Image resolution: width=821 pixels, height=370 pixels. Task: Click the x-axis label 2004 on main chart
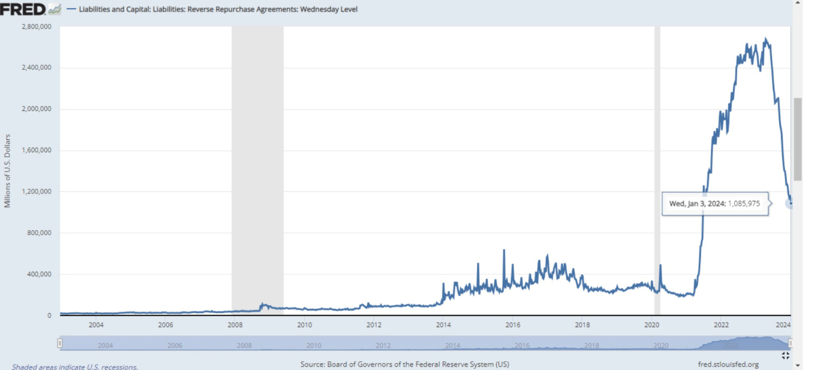[x=96, y=325]
